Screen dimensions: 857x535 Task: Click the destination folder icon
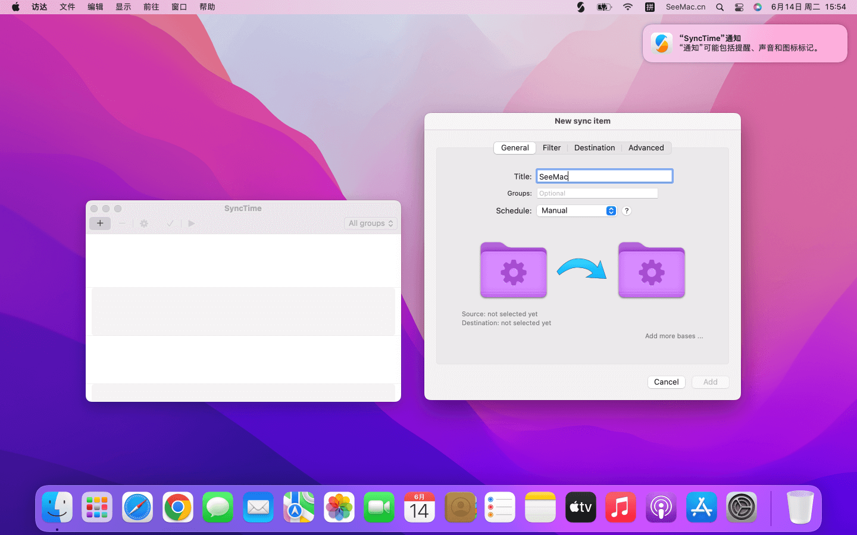[x=651, y=270]
